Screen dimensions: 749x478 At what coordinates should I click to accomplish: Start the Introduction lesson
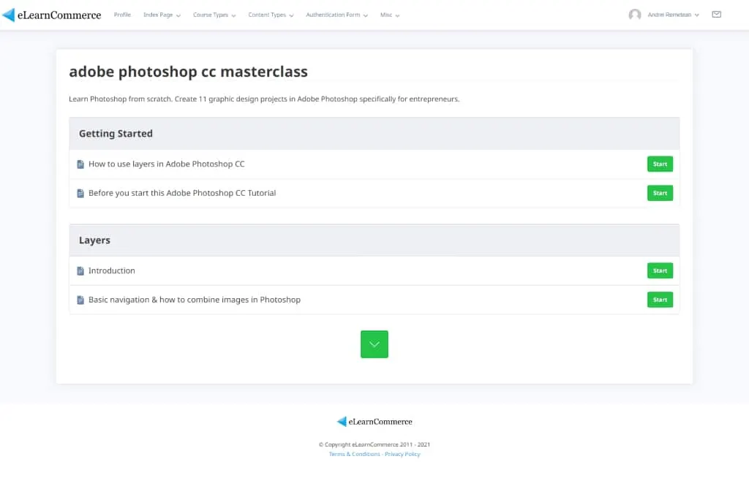(660, 270)
